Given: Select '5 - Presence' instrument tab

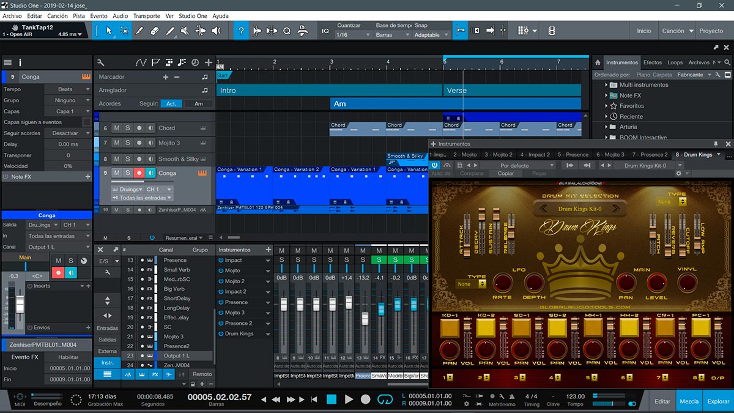Looking at the screenshot, I should pyautogui.click(x=572, y=155).
